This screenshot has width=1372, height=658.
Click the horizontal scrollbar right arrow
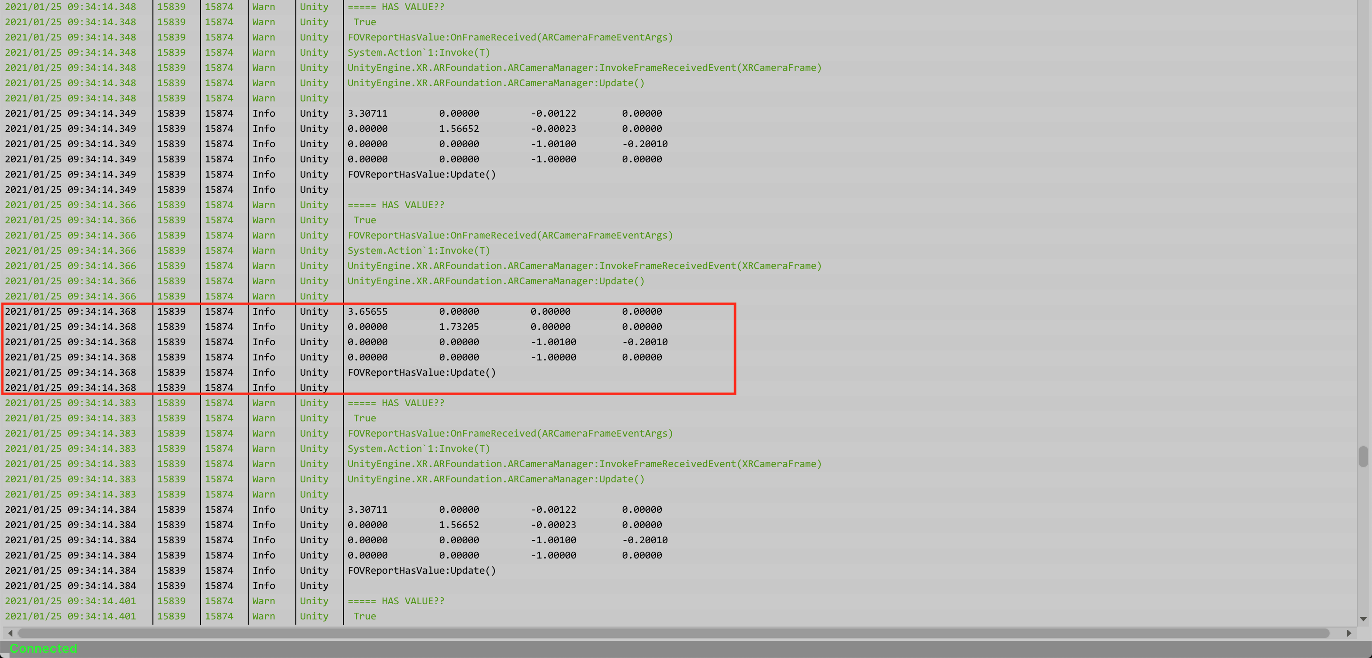click(1349, 633)
